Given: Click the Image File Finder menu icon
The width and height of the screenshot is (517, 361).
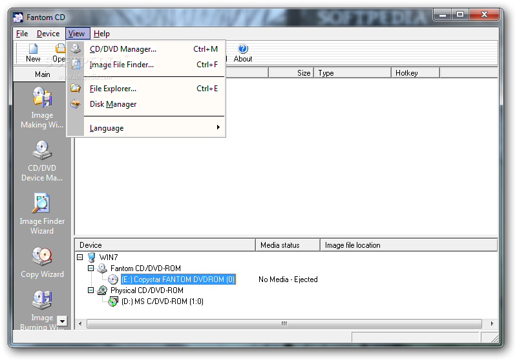Looking at the screenshot, I should pos(76,64).
